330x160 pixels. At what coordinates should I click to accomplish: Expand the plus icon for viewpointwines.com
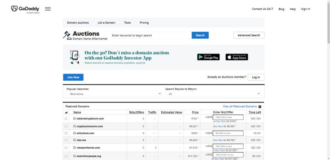click(74, 147)
